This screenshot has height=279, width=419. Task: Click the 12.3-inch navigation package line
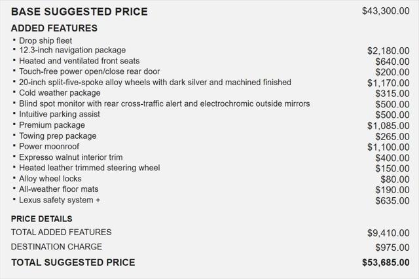pos(73,50)
